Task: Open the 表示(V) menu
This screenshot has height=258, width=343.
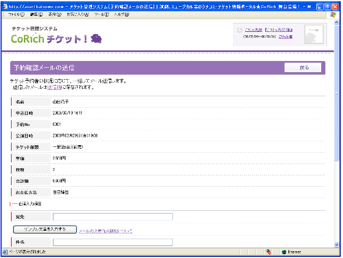Action: tap(55, 14)
